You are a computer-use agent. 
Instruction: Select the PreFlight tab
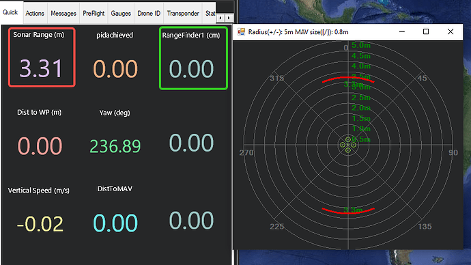click(94, 14)
